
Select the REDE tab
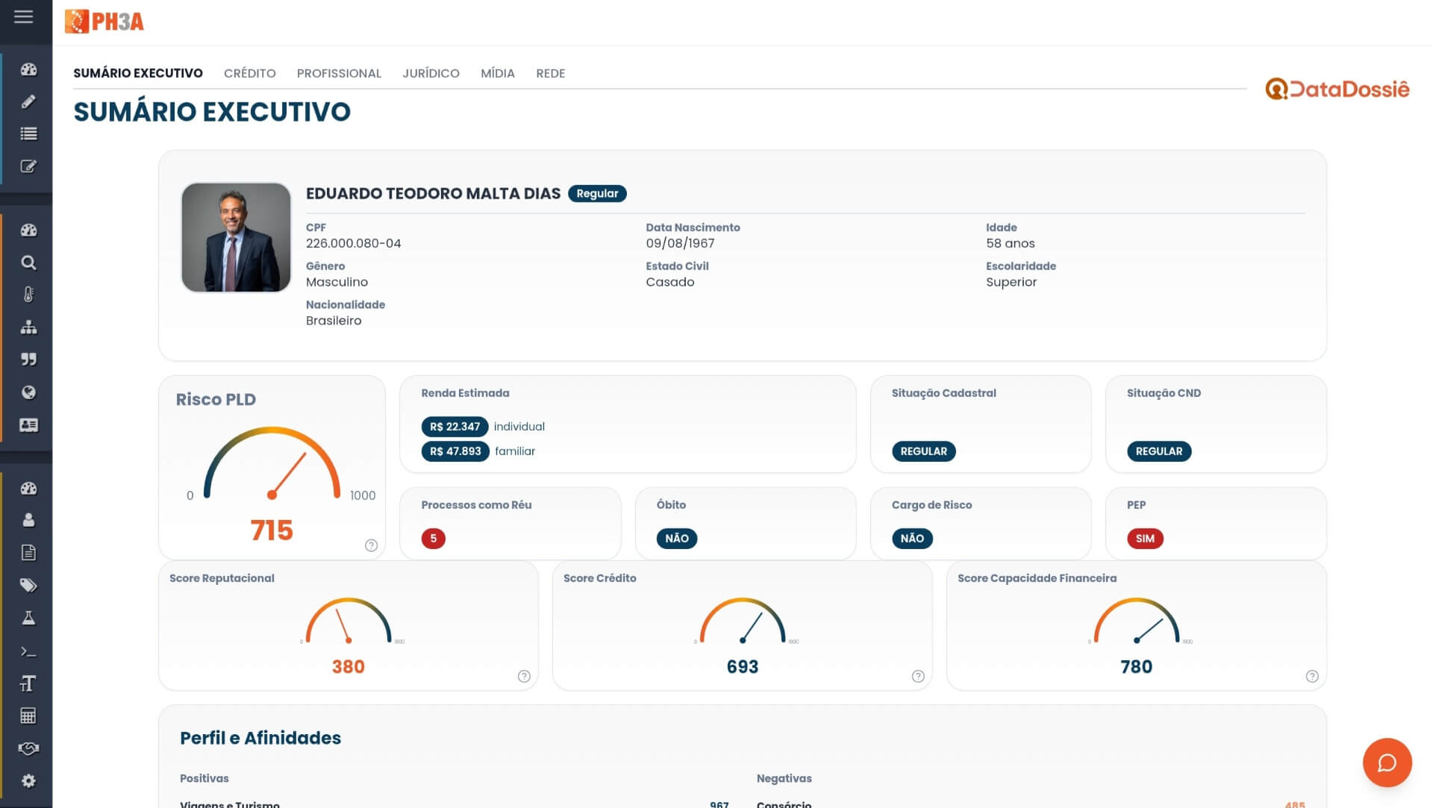[x=550, y=73]
